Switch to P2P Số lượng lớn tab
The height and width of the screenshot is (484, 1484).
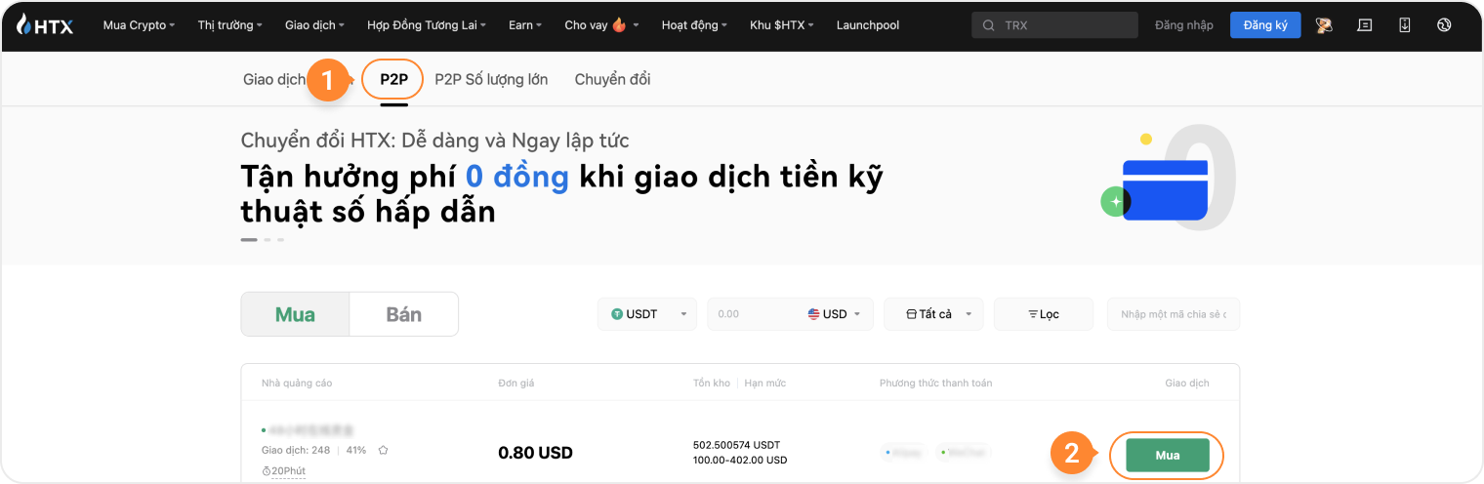pos(491,79)
